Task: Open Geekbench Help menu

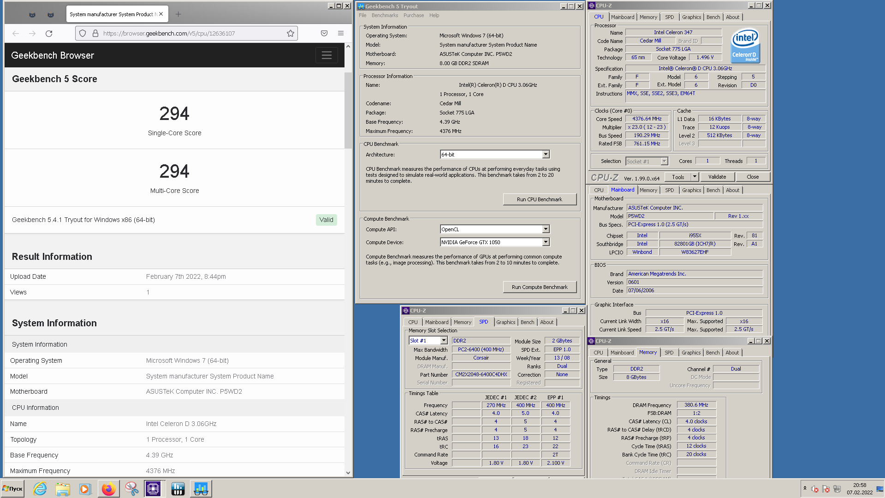Action: click(434, 15)
